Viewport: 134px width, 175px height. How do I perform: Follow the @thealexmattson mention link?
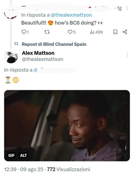click(72, 15)
